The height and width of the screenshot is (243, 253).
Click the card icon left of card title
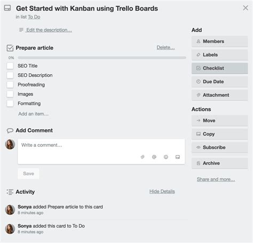[7, 8]
